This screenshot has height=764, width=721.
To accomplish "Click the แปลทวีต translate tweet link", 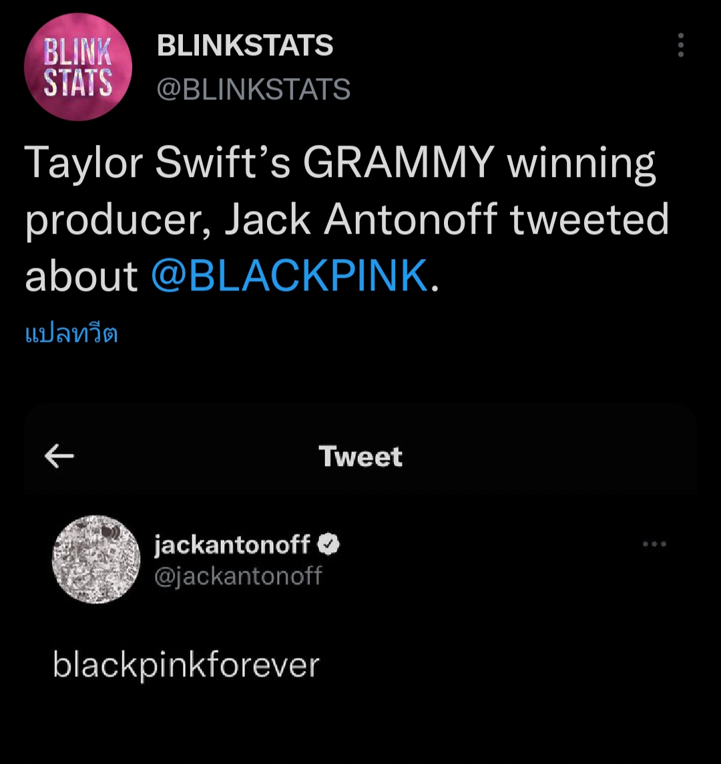I will coord(71,334).
